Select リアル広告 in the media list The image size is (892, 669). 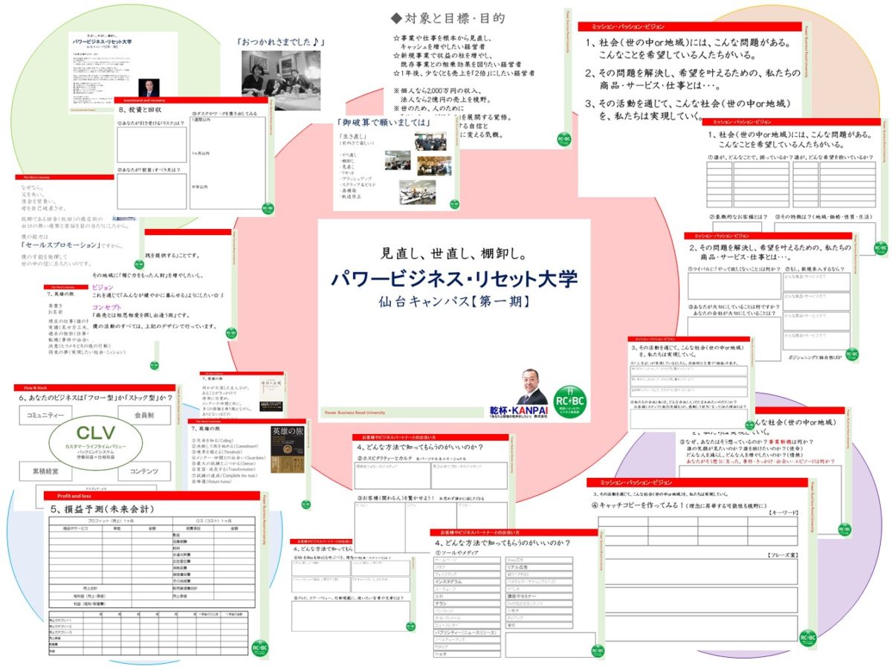538,566
